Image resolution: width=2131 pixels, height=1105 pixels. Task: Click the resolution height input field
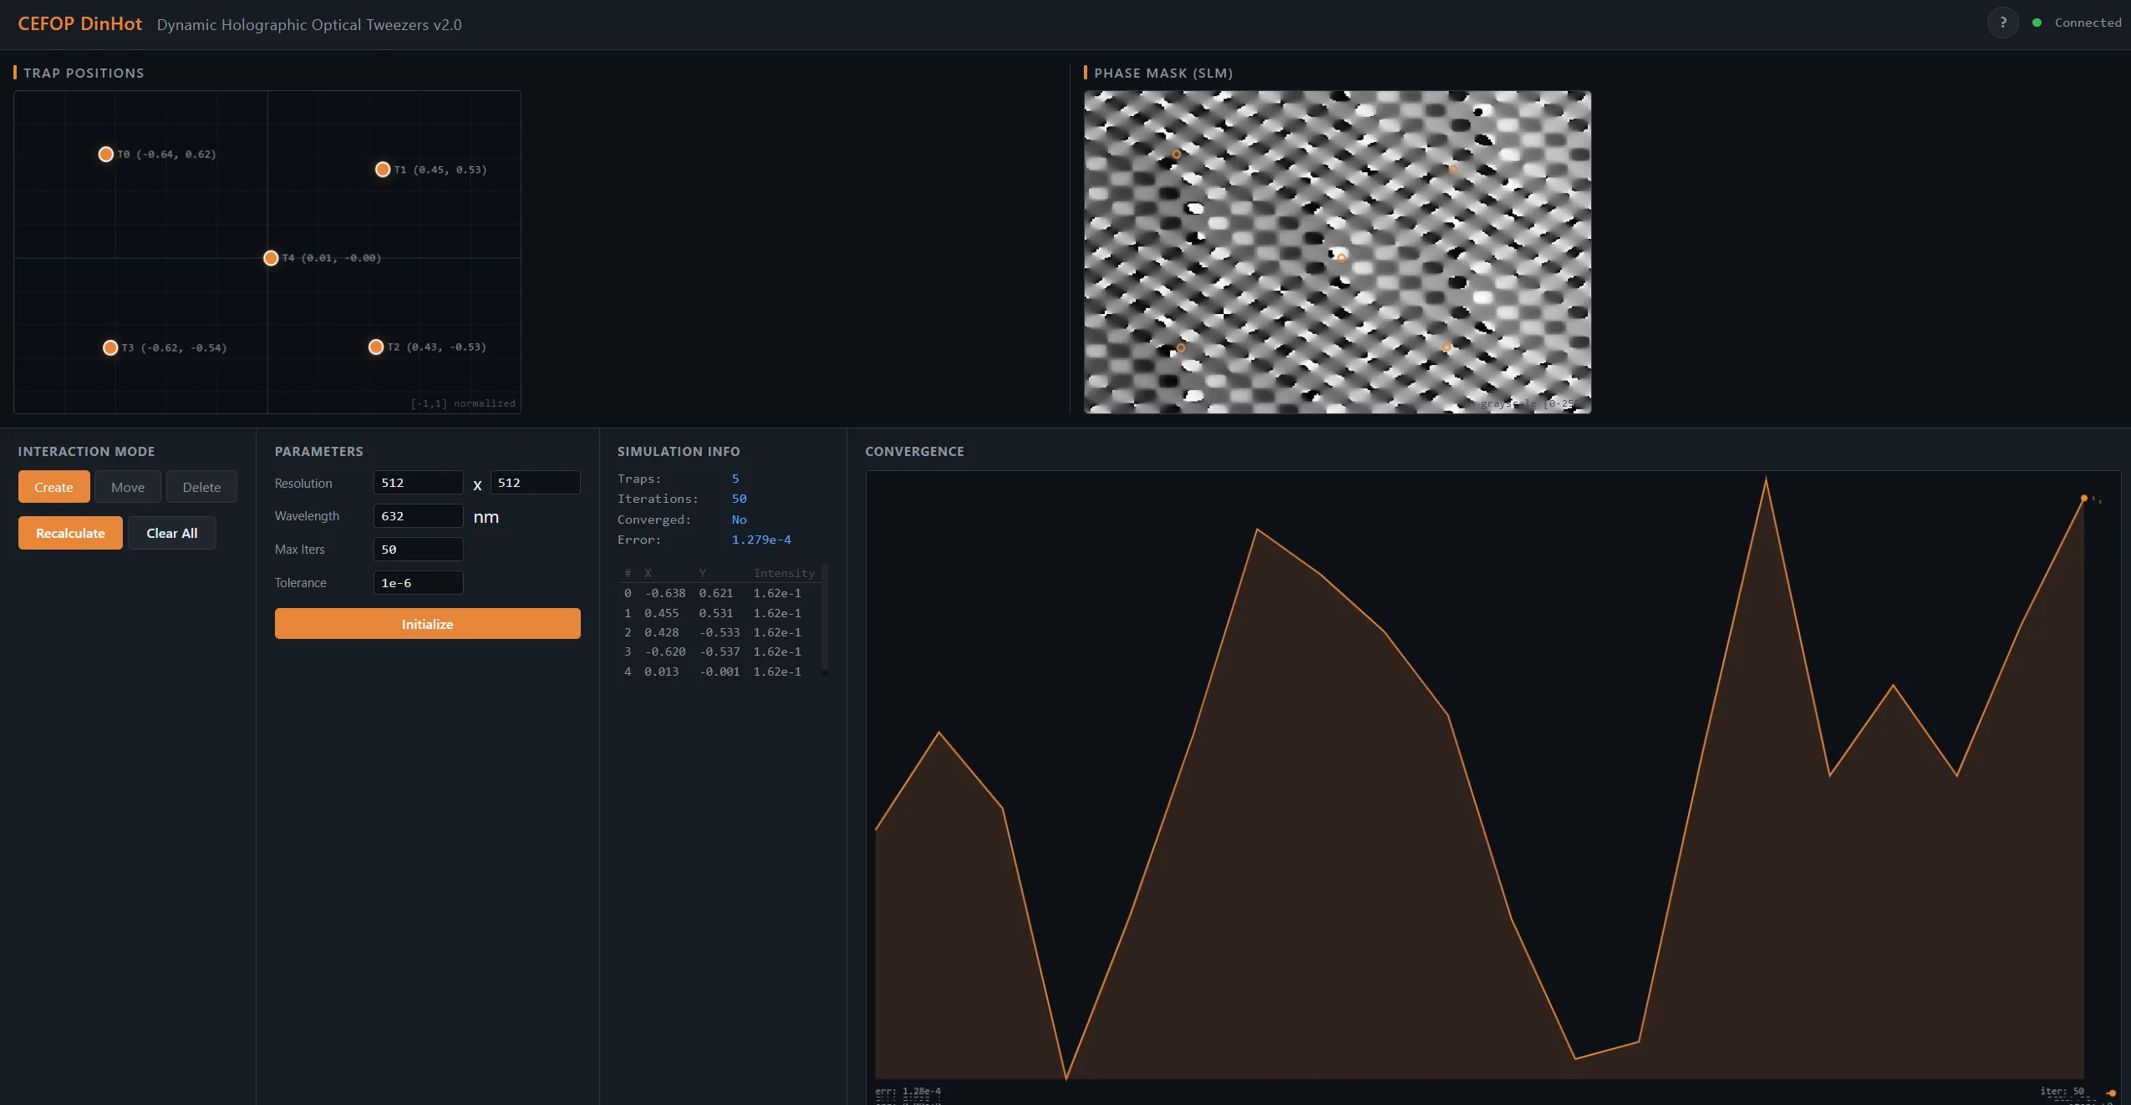(535, 483)
